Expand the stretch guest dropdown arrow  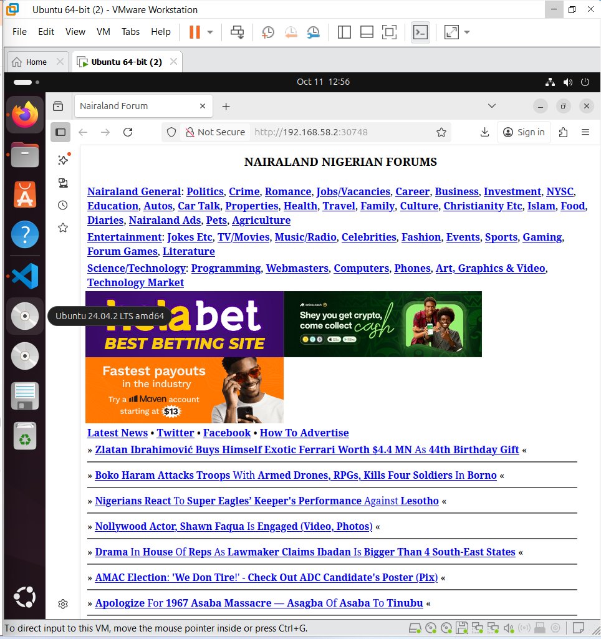tap(467, 32)
